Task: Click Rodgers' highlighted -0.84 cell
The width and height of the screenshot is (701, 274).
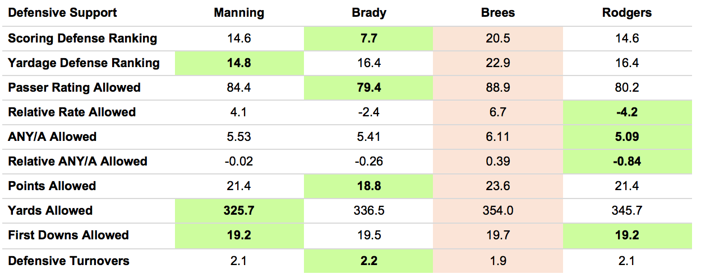Action: point(628,162)
